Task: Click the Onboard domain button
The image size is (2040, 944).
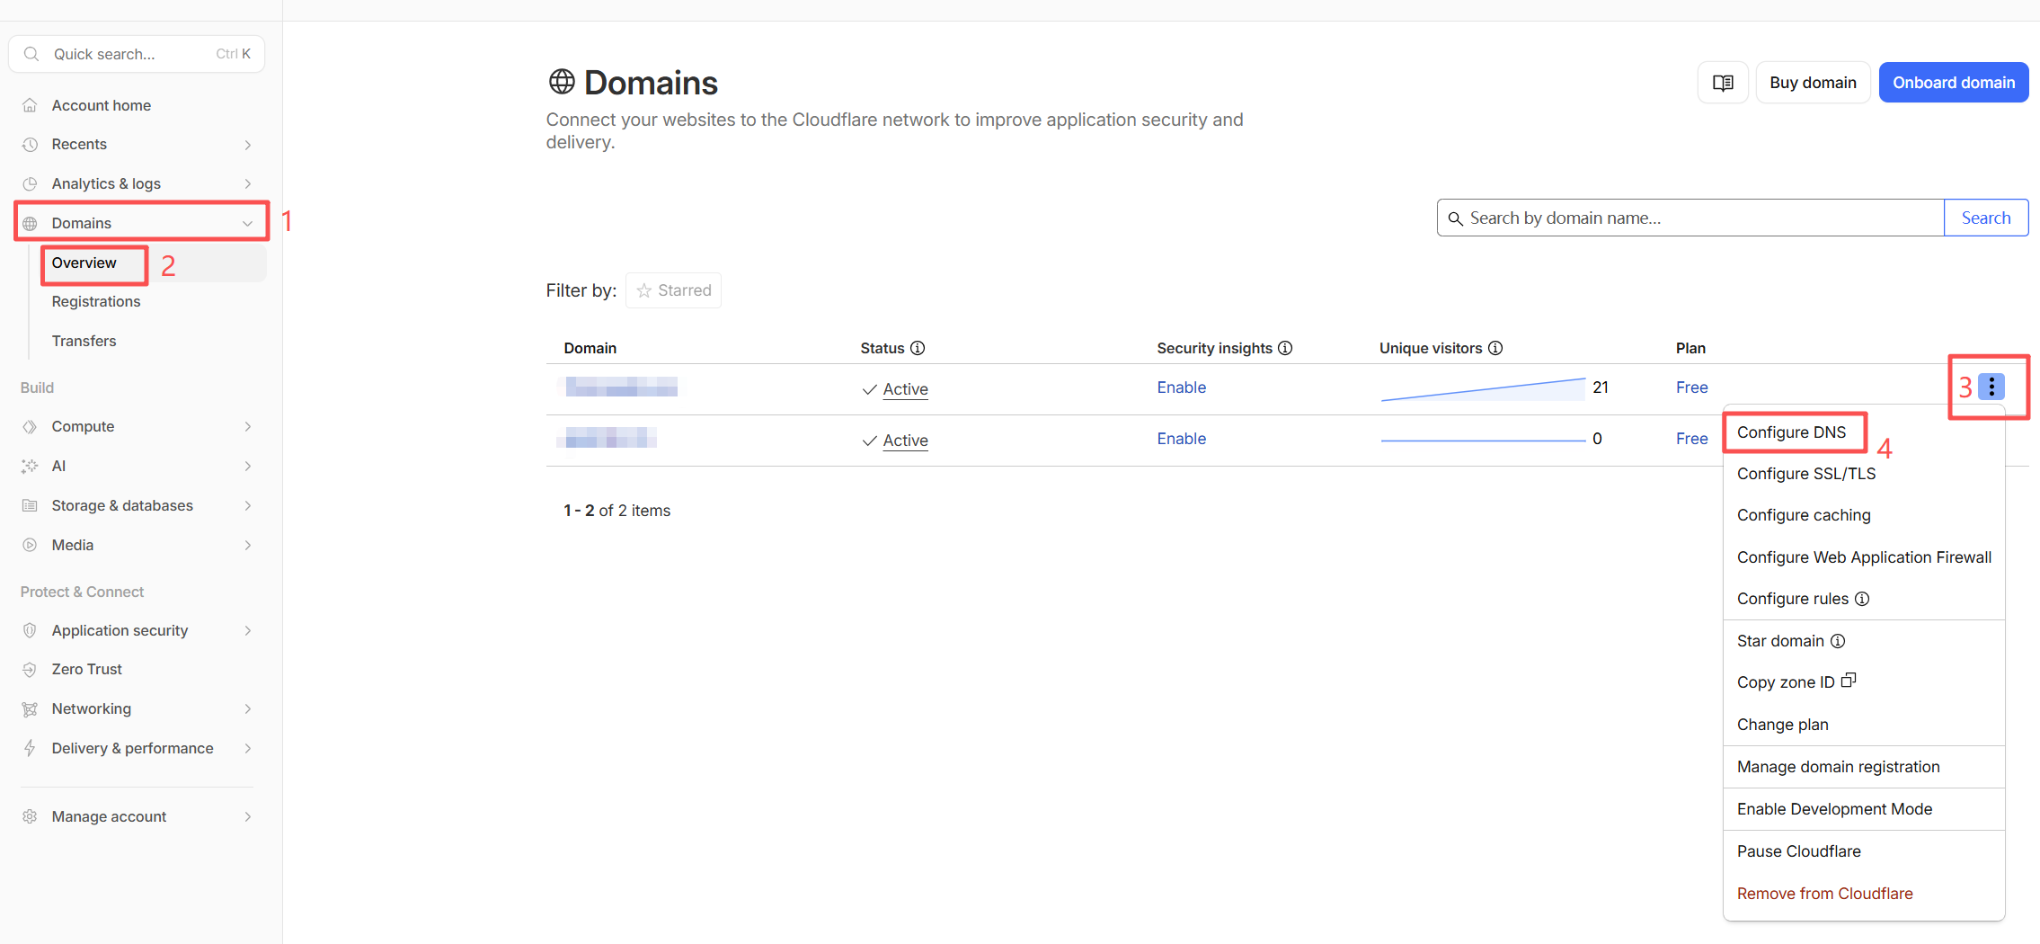Action: point(1954,83)
